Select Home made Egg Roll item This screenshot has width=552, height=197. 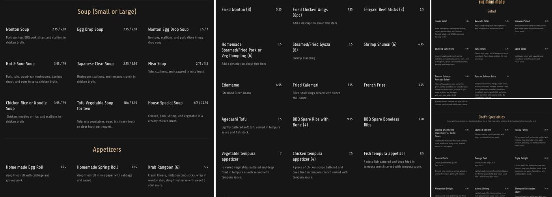pyautogui.click(x=24, y=167)
